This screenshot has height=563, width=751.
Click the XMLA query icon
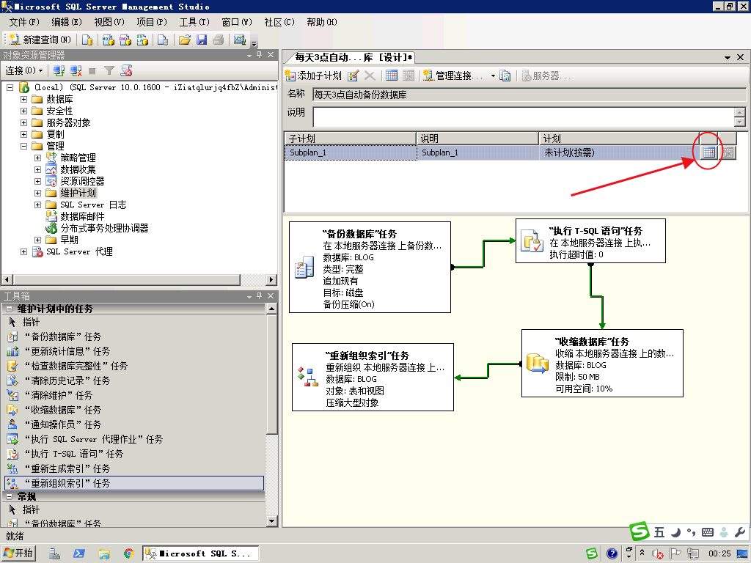pyautogui.click(x=143, y=40)
